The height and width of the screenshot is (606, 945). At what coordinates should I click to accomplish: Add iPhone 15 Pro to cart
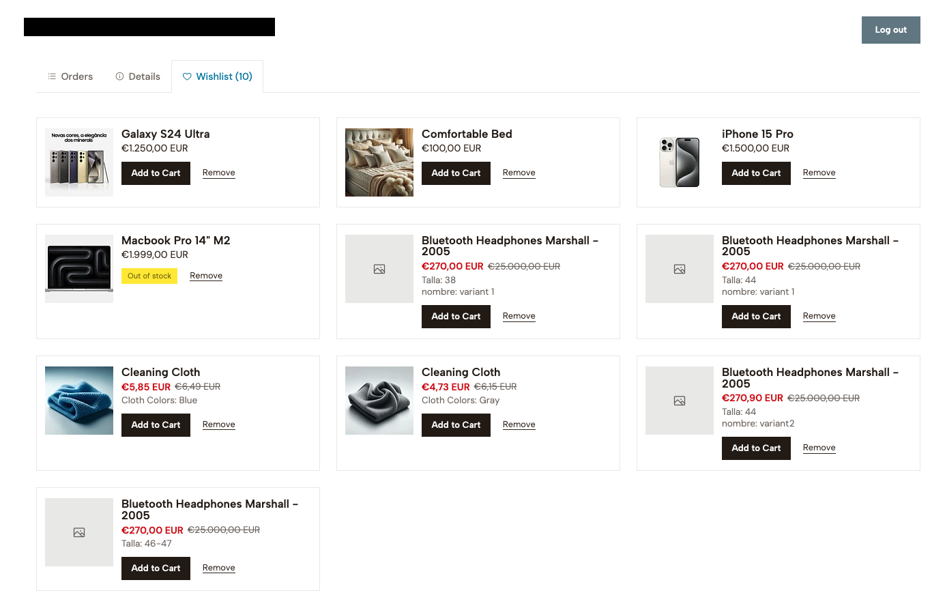(x=756, y=173)
